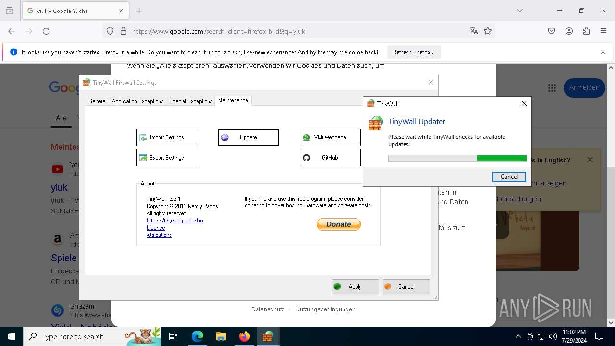Open the Attributions link
This screenshot has width=615, height=346.
point(159,235)
